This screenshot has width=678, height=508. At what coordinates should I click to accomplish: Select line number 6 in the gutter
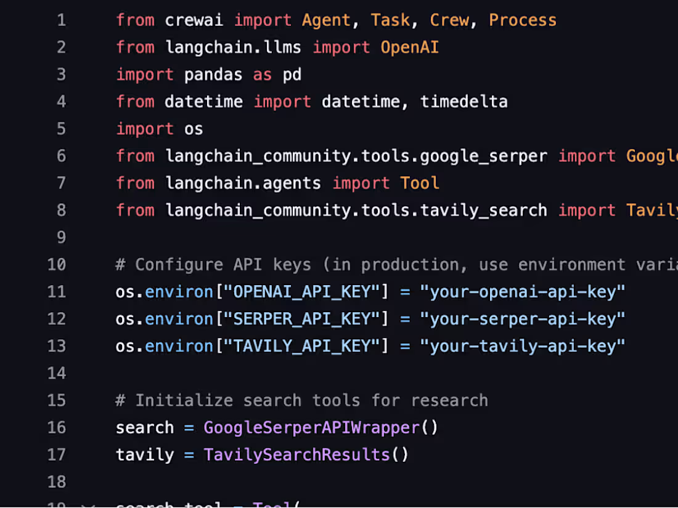click(x=62, y=156)
